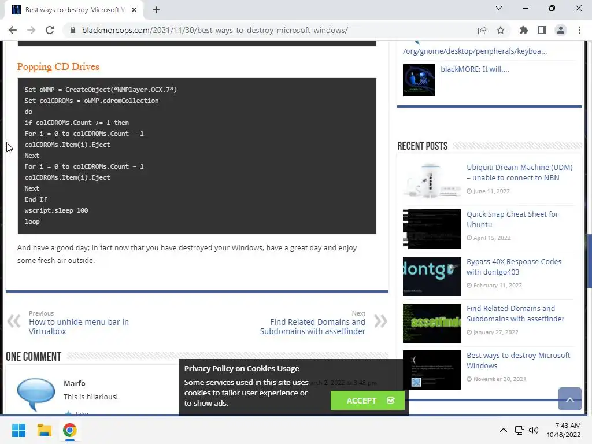This screenshot has width=592, height=444.
Task: Click the Popping CD Drives heading
Action: pyautogui.click(x=58, y=67)
